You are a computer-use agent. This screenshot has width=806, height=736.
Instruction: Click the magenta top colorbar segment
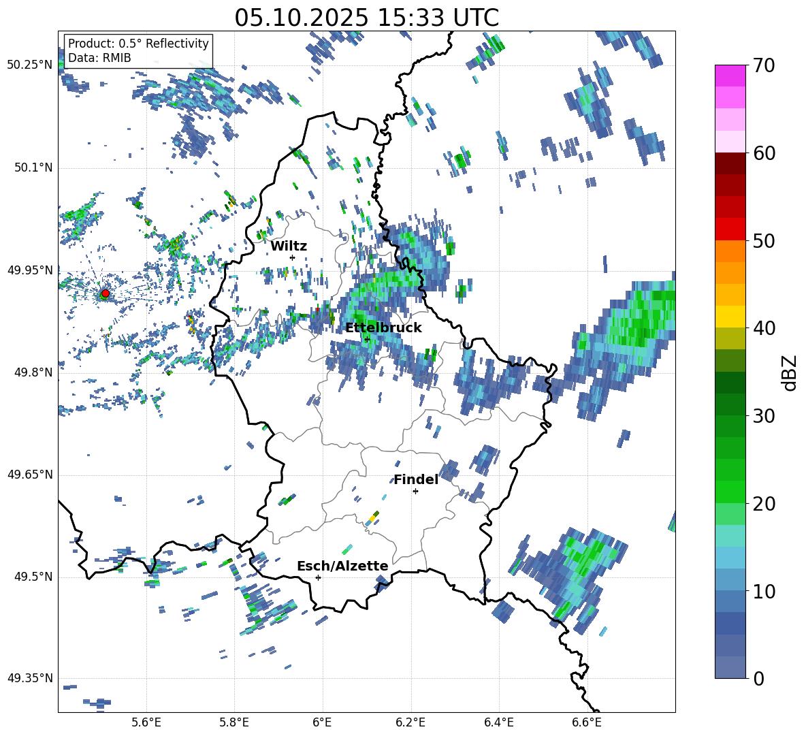(x=730, y=76)
